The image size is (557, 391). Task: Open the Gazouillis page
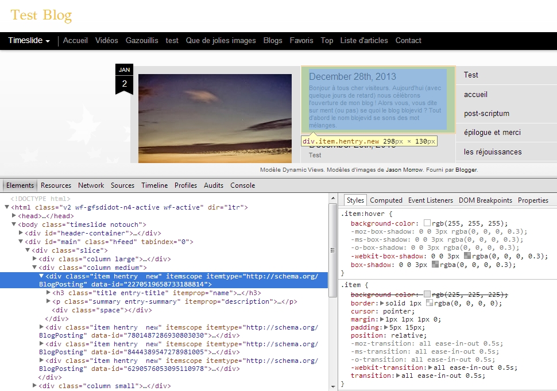(x=142, y=41)
